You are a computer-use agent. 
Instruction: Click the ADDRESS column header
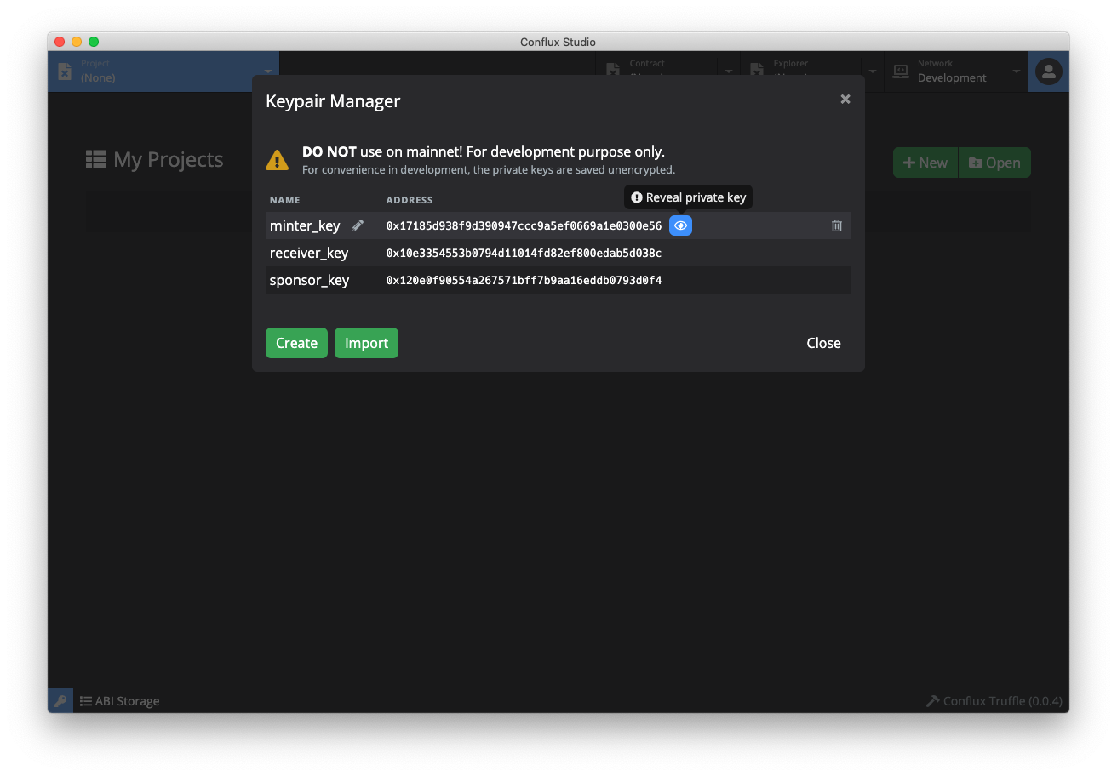point(410,200)
